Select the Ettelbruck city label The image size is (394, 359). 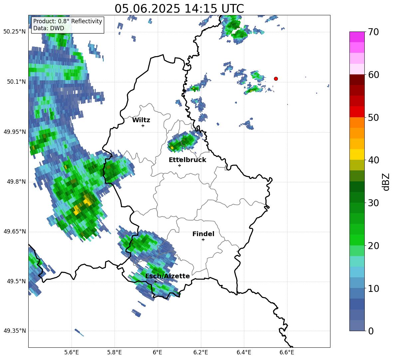click(187, 160)
